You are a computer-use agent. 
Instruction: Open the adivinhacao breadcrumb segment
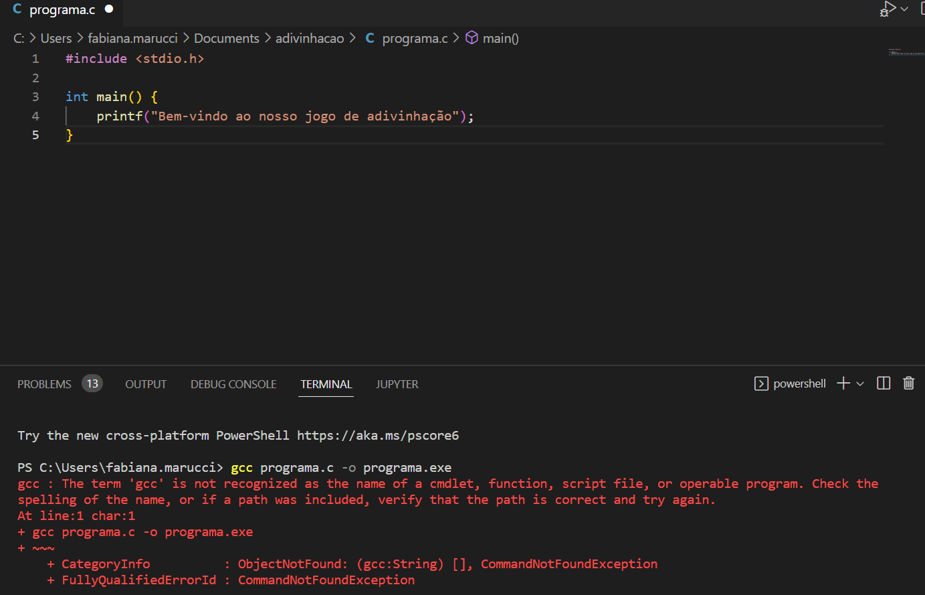point(310,38)
